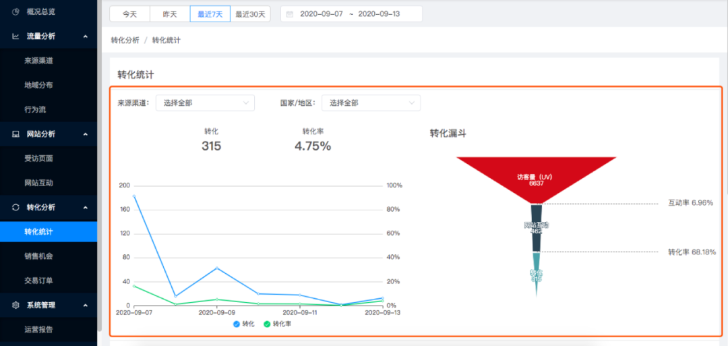Select the 最近30天 date range button
This screenshot has height=346, width=728.
(x=250, y=14)
